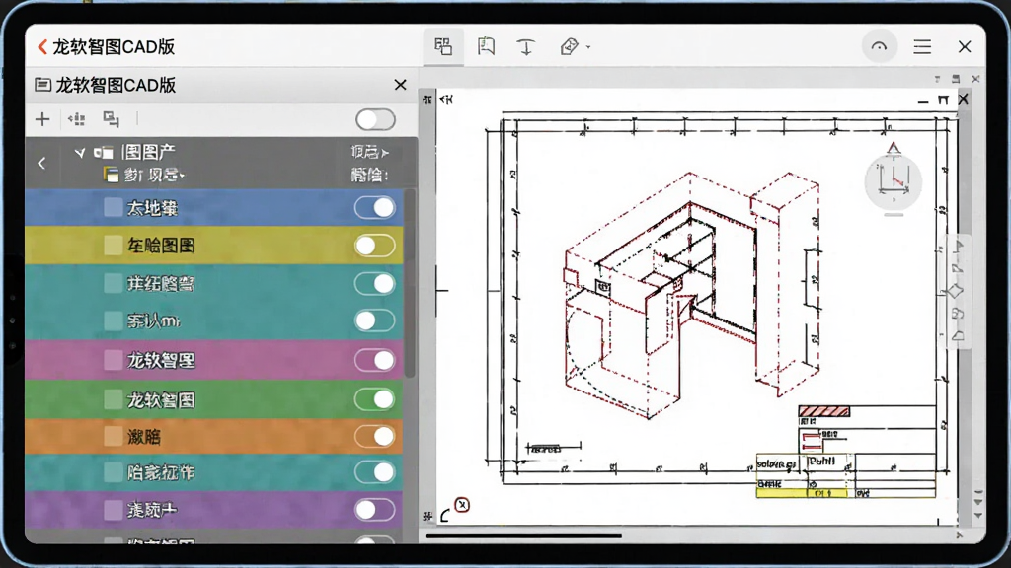Select the pink 龙软智垦 layer name
The image size is (1011, 568).
point(161,361)
